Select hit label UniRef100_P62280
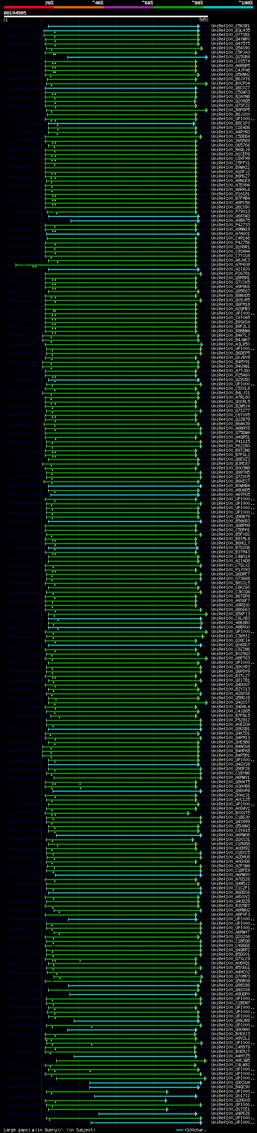Screen dimensions: 257x1133 230,446
